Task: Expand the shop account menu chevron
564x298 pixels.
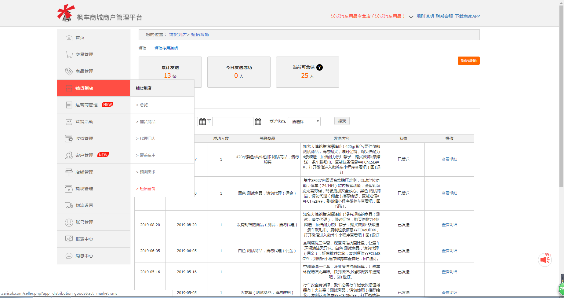Action: tap(410, 17)
